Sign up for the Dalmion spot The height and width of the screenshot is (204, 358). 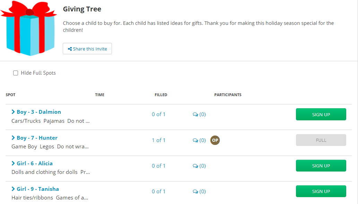(321, 114)
